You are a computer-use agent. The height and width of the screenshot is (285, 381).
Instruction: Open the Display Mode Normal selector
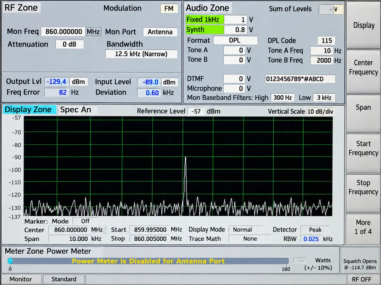pos(246,230)
